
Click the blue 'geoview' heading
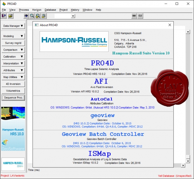102,115
